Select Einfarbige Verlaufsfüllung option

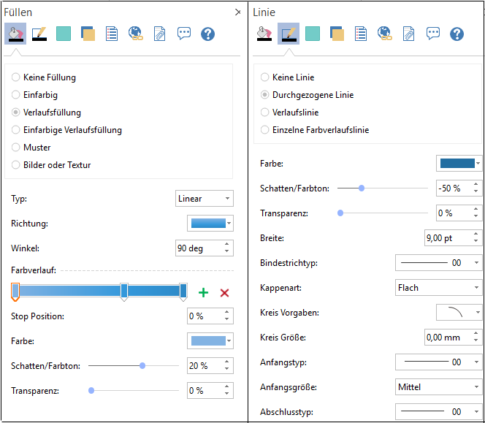pyautogui.click(x=66, y=130)
